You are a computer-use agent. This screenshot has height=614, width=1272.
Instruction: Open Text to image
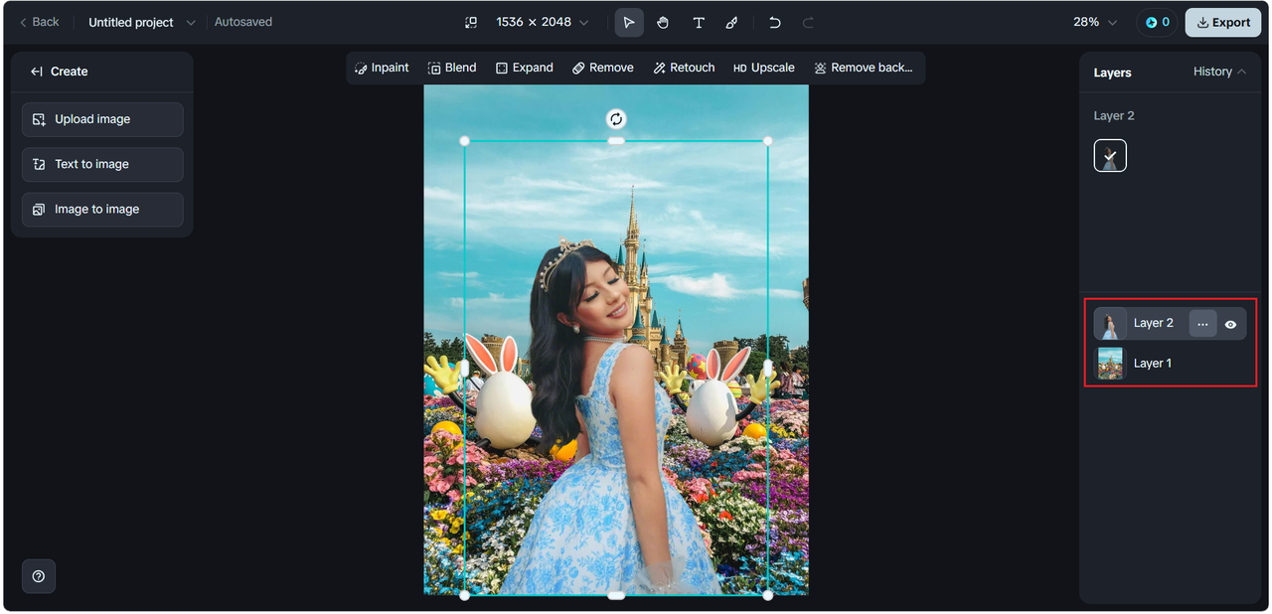click(102, 164)
